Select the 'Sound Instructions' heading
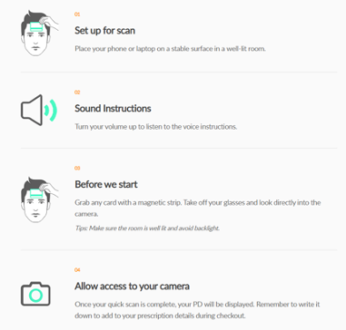 [x=113, y=109]
